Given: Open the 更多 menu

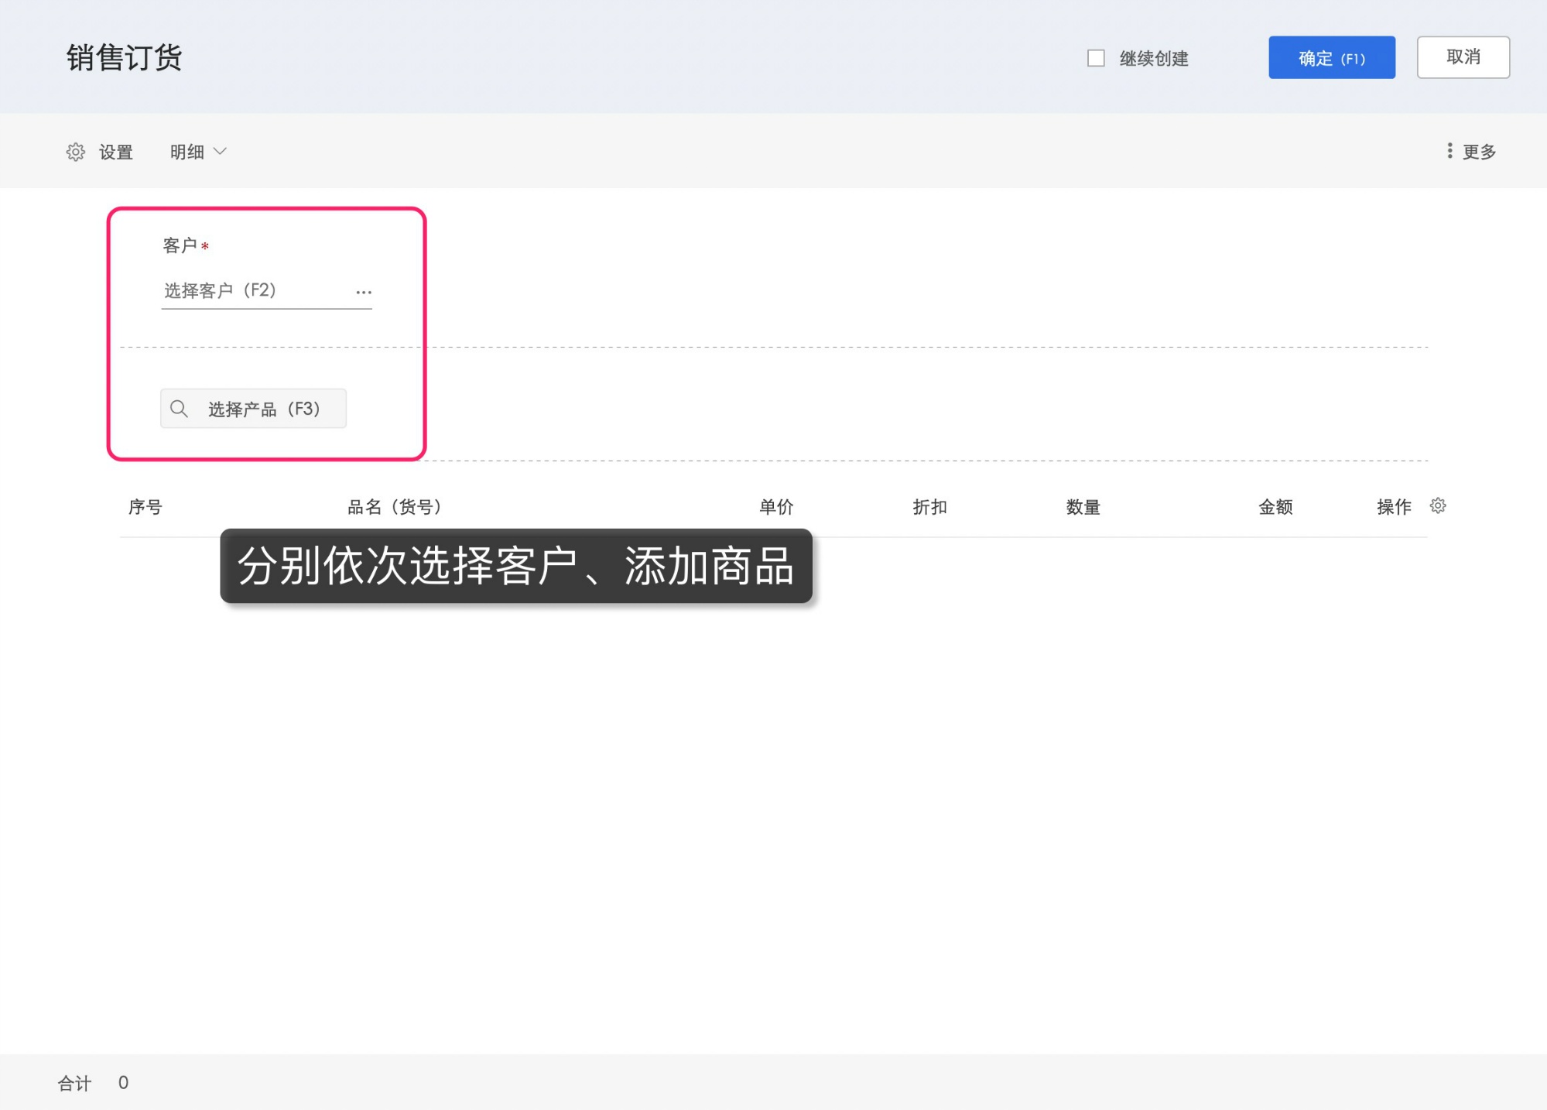Looking at the screenshot, I should (x=1478, y=151).
